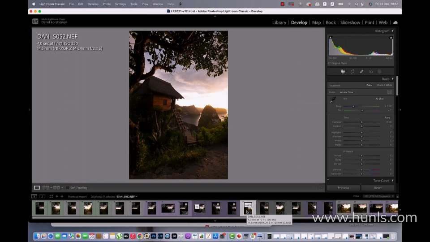
Task: Set treatment to Black & White
Action: (384, 85)
